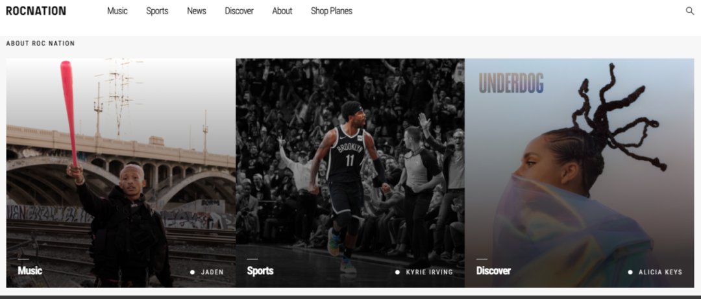Select the Music card with Jaden photo
Image resolution: width=701 pixels, height=299 pixels.
(121, 173)
